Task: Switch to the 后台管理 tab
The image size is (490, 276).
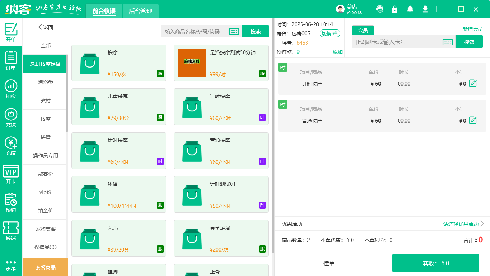Action: click(x=140, y=11)
